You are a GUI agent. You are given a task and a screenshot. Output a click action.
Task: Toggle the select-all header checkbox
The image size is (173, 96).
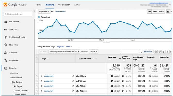[x=37, y=58]
